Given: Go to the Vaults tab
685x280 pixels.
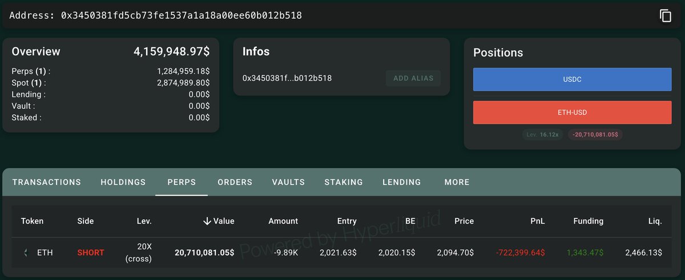Looking at the screenshot, I should pos(288,182).
